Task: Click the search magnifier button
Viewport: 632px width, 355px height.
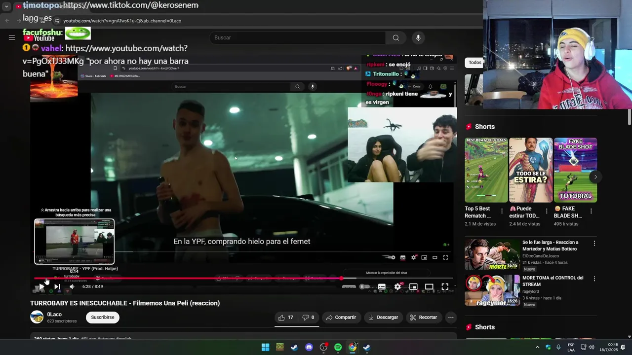Action: click(396, 38)
